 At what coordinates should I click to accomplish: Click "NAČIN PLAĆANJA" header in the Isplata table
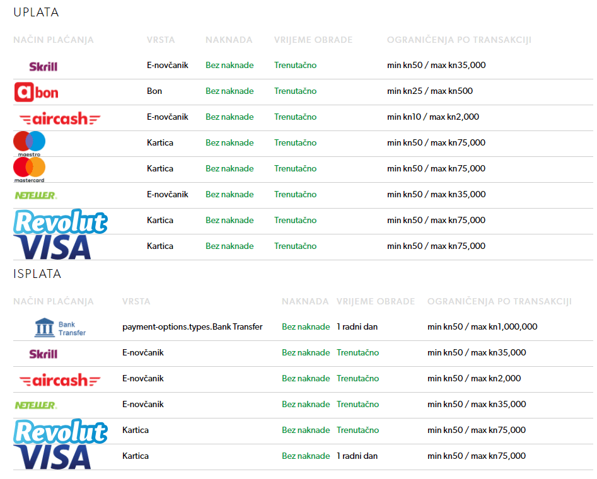[x=54, y=301]
